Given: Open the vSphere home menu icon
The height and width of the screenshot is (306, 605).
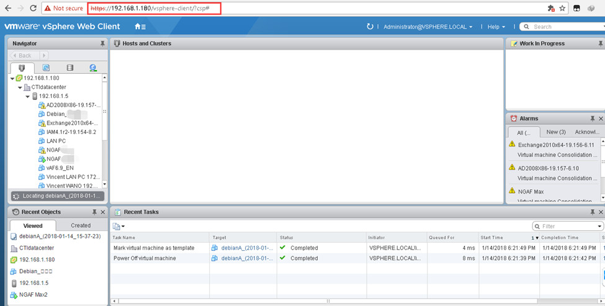Looking at the screenshot, I should point(140,27).
